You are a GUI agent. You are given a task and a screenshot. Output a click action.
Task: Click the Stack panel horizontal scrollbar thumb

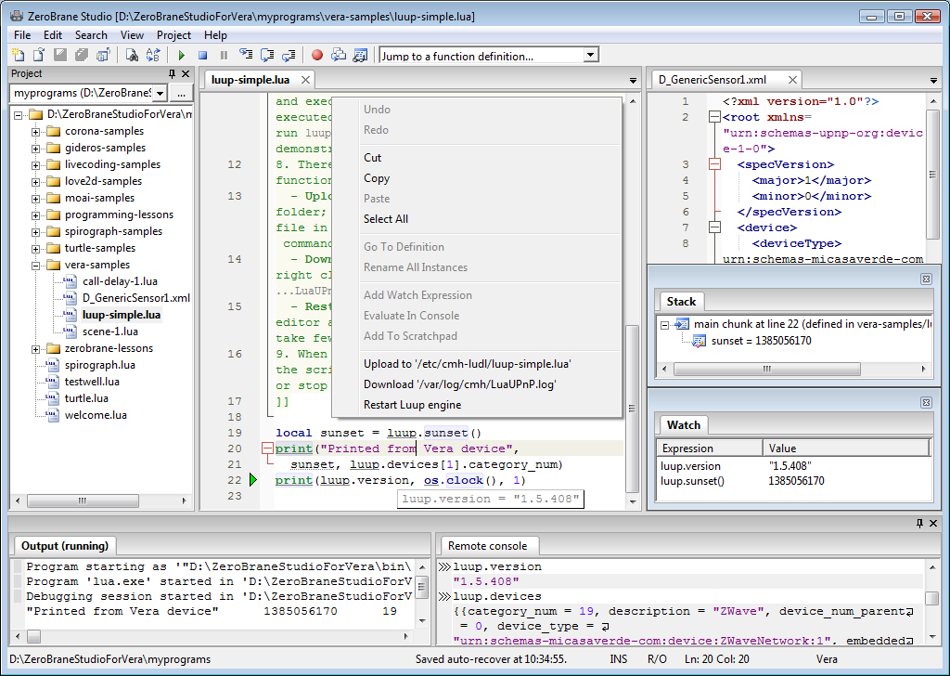tap(767, 369)
